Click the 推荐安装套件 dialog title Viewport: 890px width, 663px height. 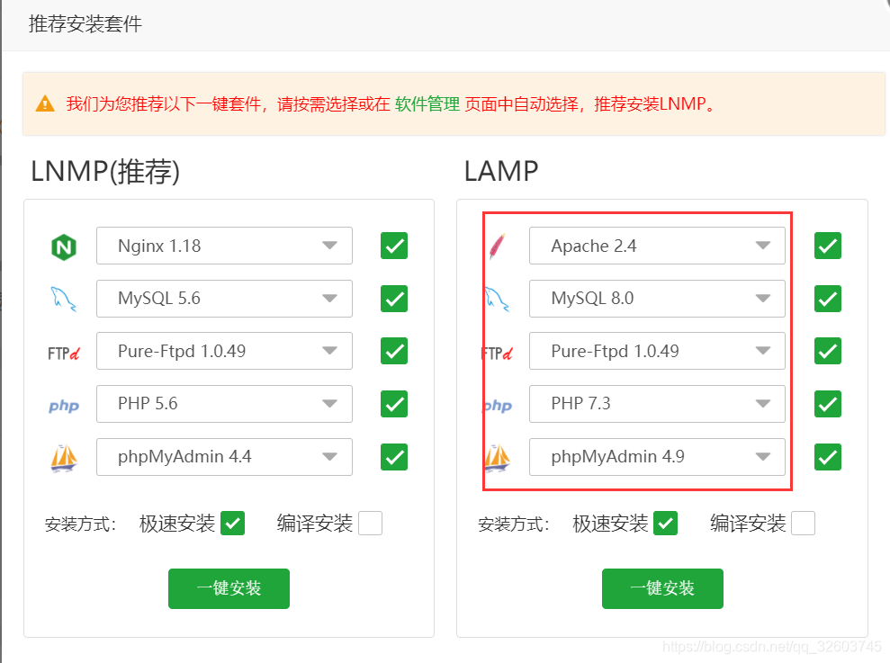[85, 24]
